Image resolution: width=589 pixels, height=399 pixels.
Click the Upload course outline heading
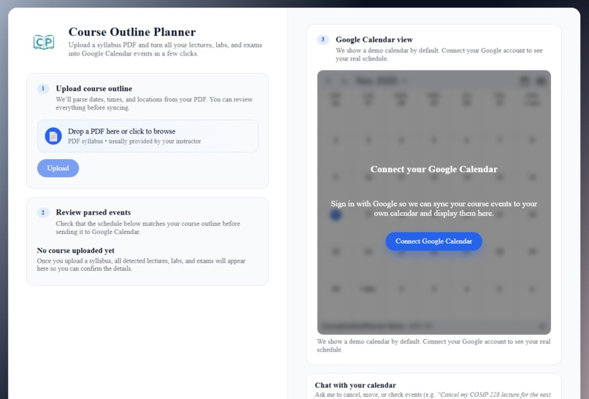[94, 88]
